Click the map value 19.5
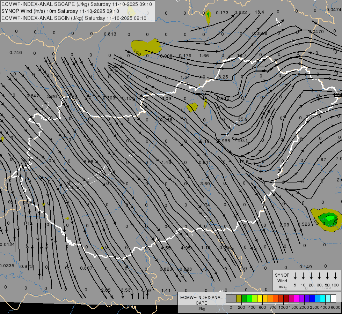The image size is (342, 314). pyautogui.click(x=244, y=162)
